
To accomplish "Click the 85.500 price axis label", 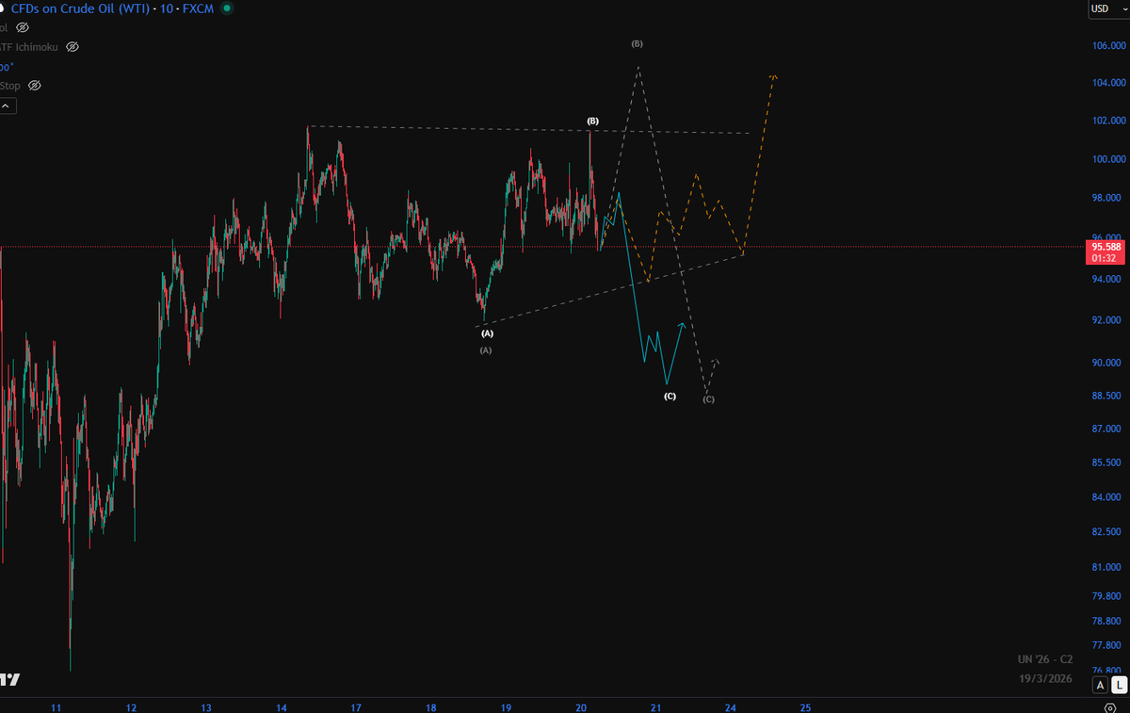I will pyautogui.click(x=1108, y=463).
